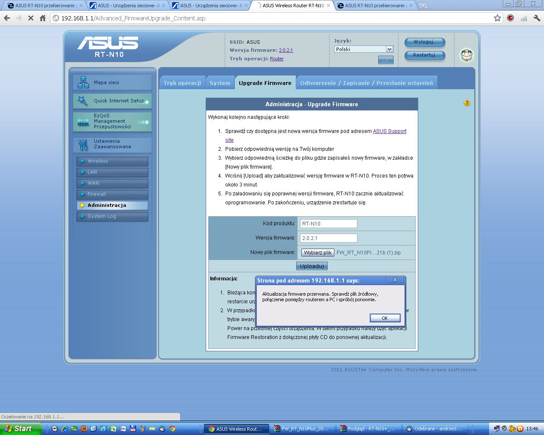Launch Firefox from the quick launch bar
This screenshot has width=544, height=435.
click(83, 428)
